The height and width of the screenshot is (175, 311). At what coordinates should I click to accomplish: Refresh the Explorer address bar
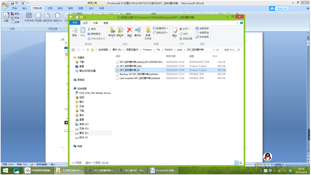218,50
